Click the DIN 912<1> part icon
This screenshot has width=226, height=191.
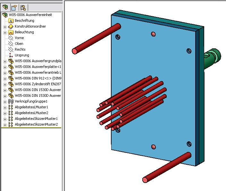tap(11, 79)
